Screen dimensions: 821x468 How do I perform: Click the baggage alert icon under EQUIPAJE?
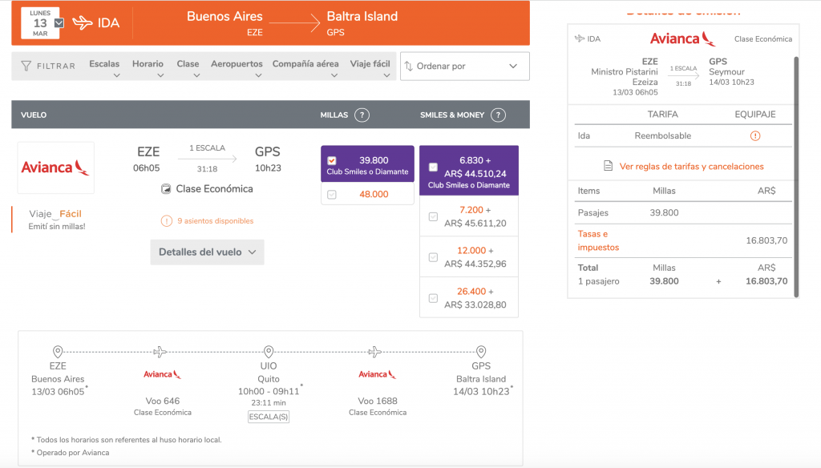(x=755, y=135)
